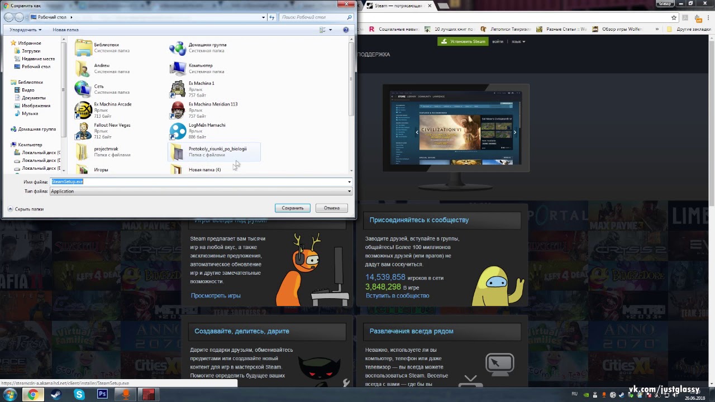Open Steam from the taskbar
The height and width of the screenshot is (402, 715).
pyautogui.click(x=56, y=394)
